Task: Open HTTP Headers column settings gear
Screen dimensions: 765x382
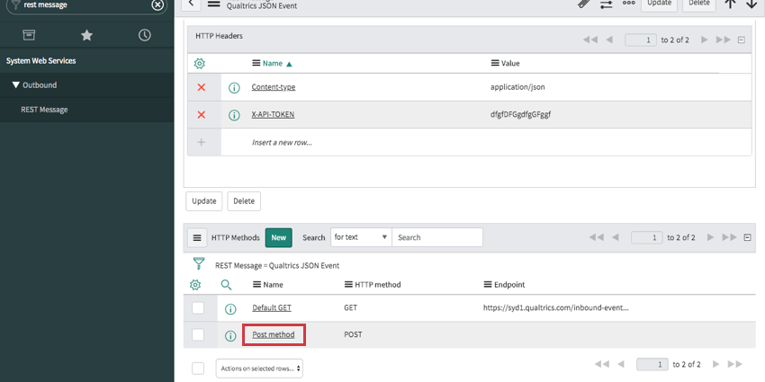Action: (200, 64)
